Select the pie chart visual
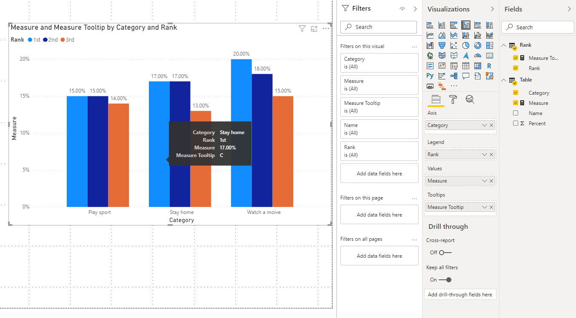The height and width of the screenshot is (318, 576). pyautogui.click(x=466, y=45)
